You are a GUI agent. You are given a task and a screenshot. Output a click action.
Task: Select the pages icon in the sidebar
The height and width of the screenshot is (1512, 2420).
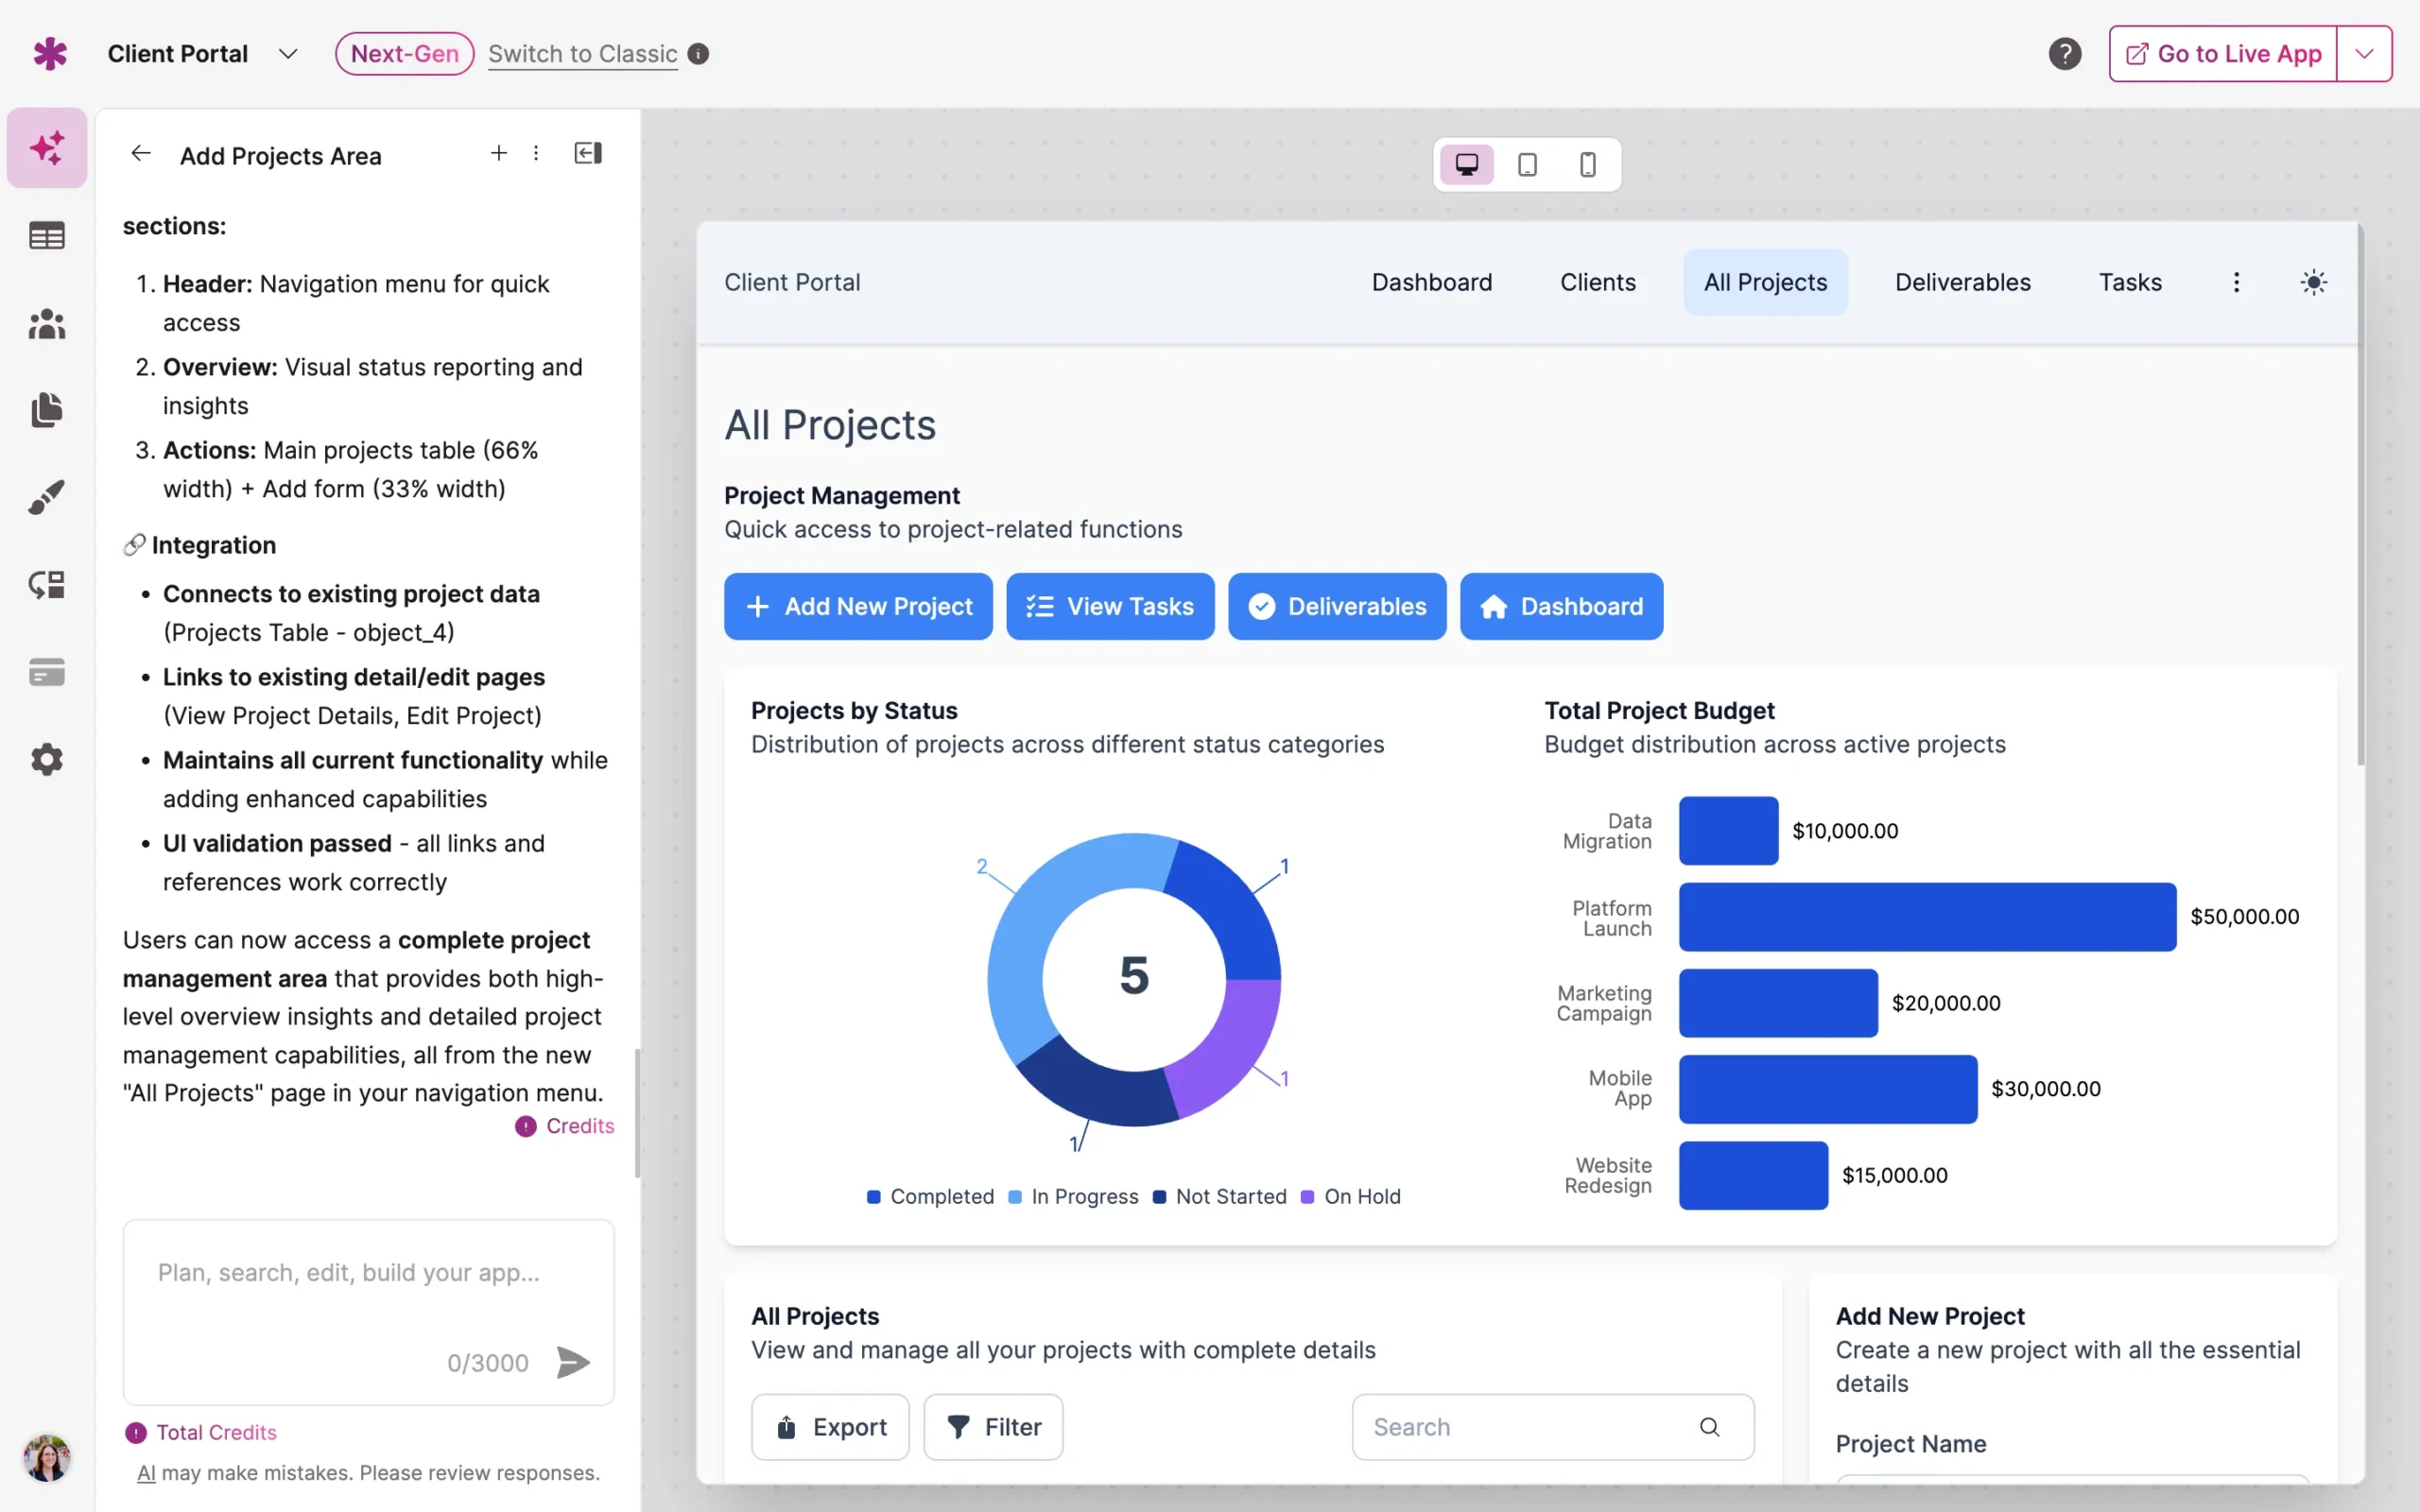click(46, 410)
